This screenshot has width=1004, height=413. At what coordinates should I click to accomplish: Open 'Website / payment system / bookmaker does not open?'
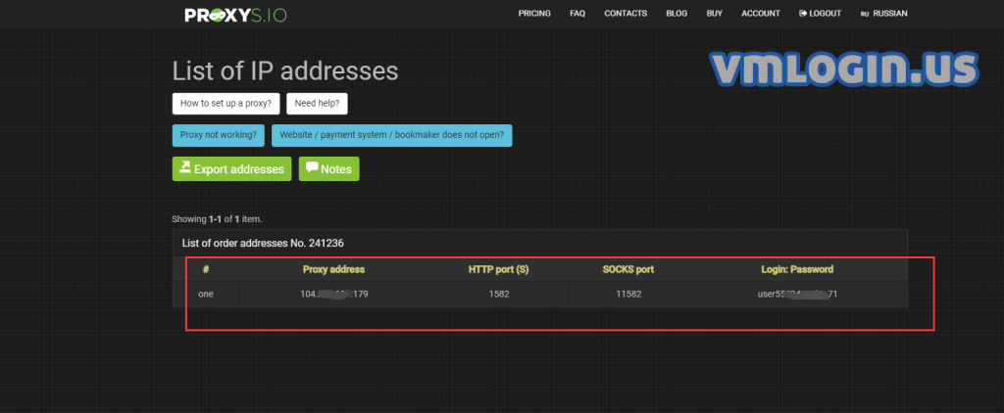pyautogui.click(x=392, y=135)
